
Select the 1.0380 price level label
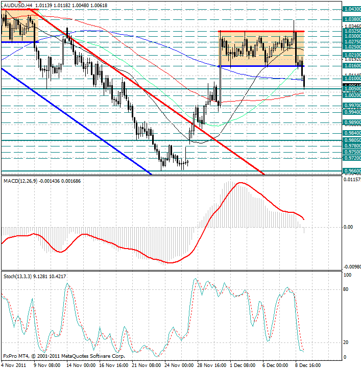point(352,19)
